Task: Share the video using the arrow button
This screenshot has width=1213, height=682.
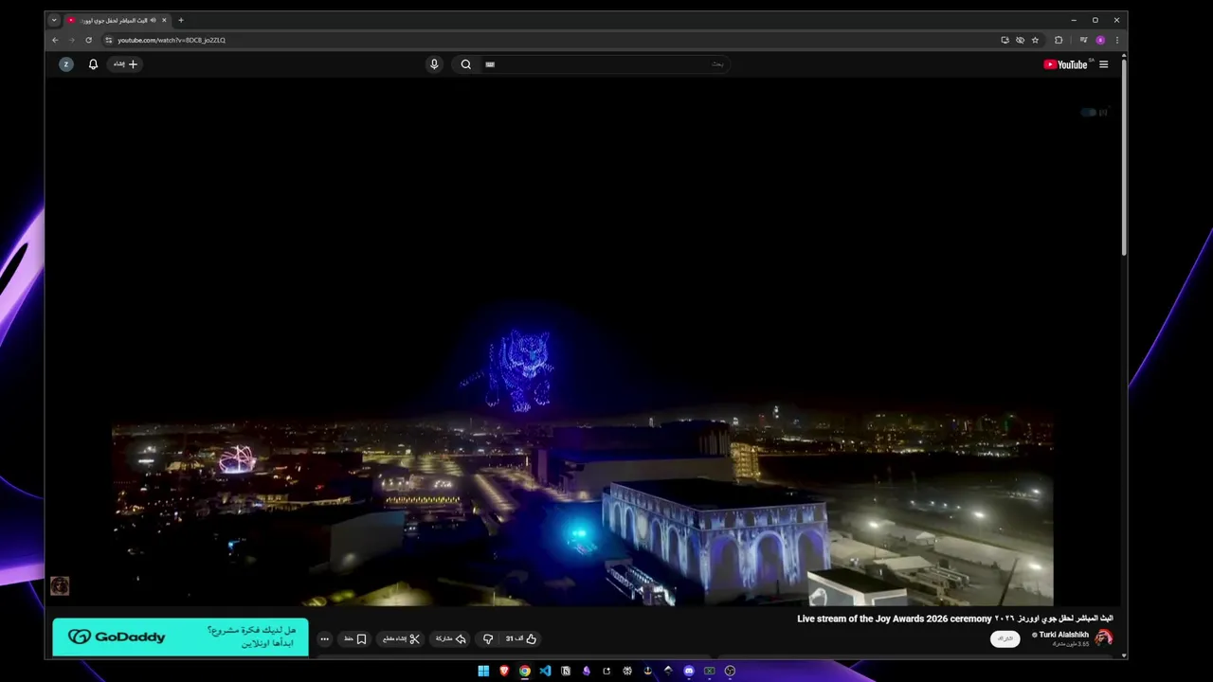Action: (x=451, y=638)
